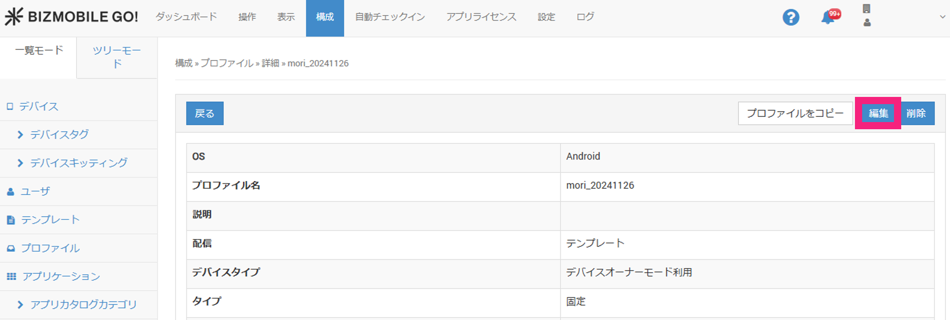Viewport: 950px width, 320px height.
Task: Open the 自動チェックイン menu
Action: (390, 17)
